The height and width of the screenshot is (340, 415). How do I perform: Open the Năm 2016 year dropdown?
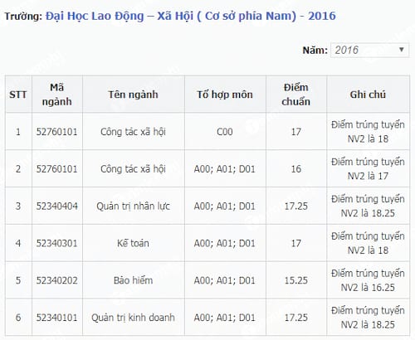pyautogui.click(x=369, y=51)
